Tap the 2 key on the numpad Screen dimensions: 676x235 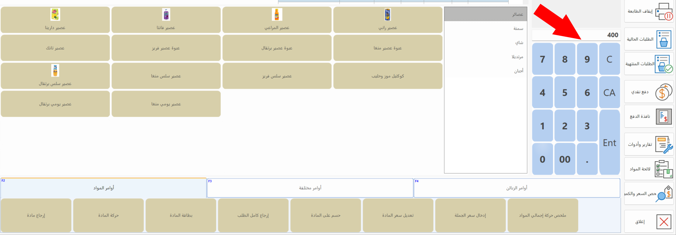tap(565, 126)
